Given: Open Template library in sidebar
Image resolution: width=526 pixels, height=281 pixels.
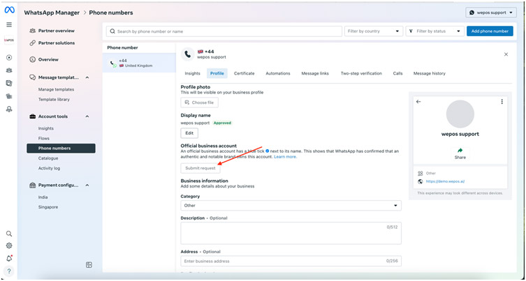Looking at the screenshot, I should coord(54,100).
